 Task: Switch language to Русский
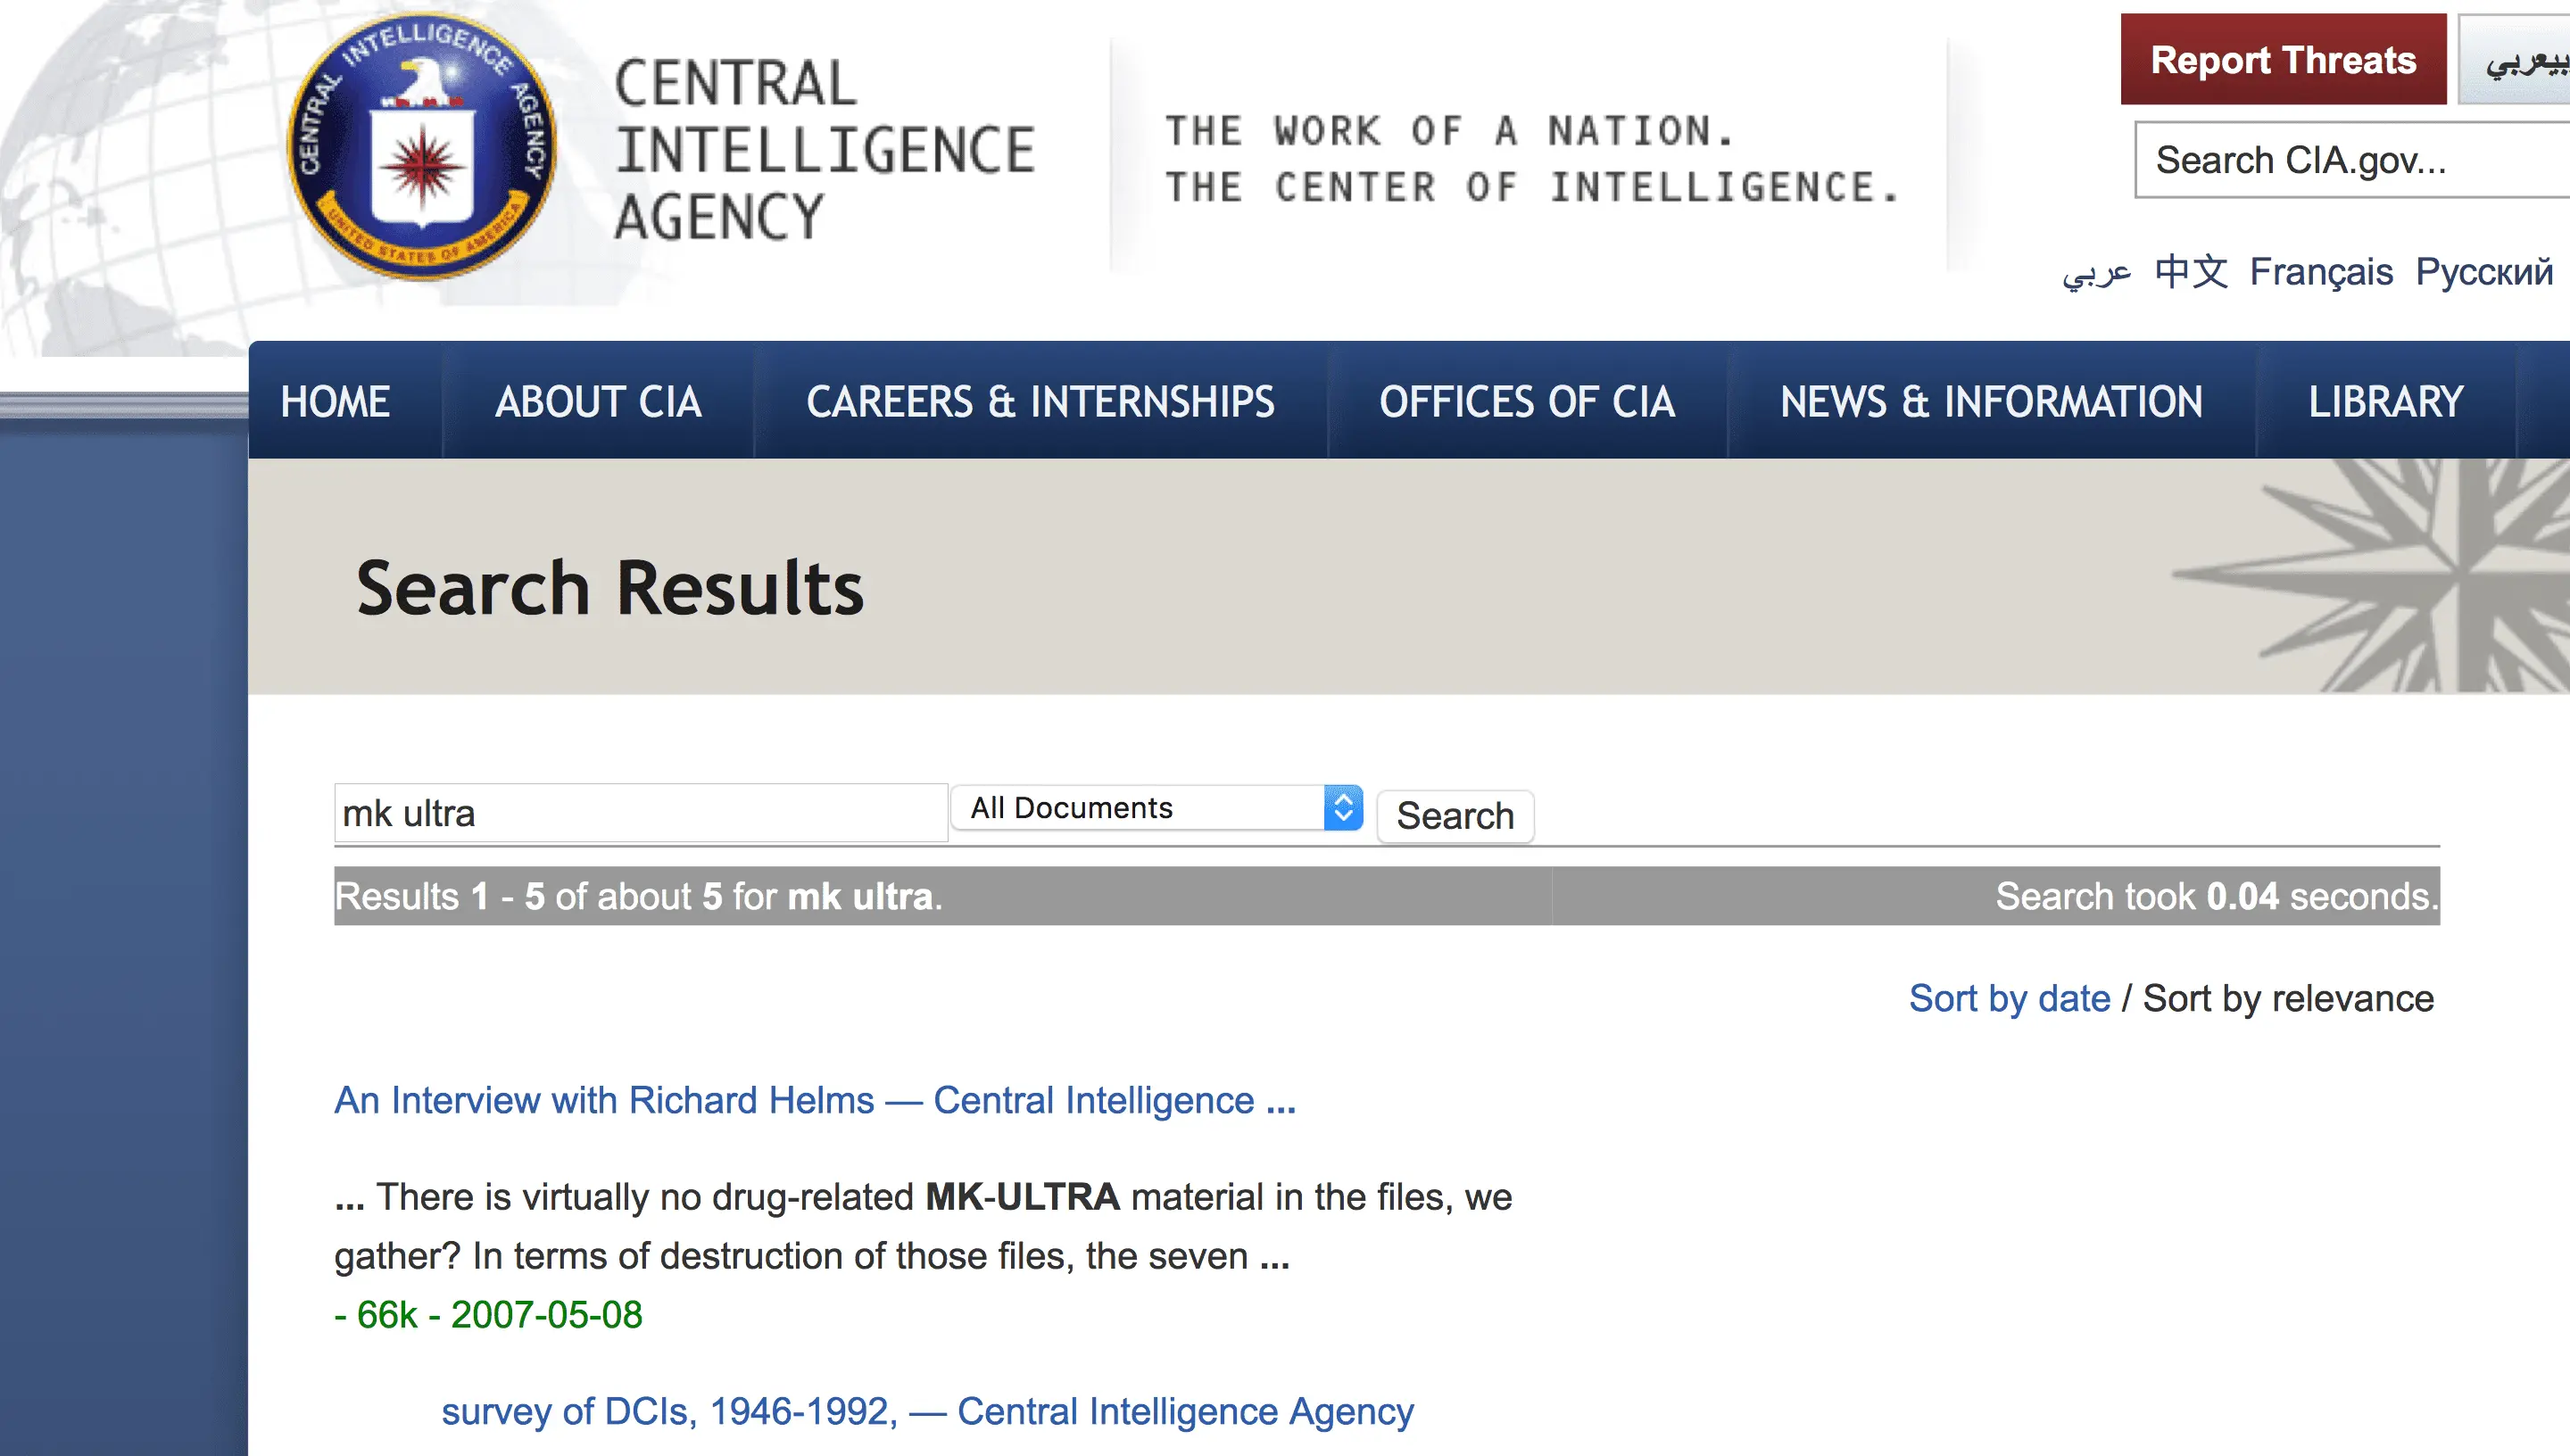coord(2484,272)
